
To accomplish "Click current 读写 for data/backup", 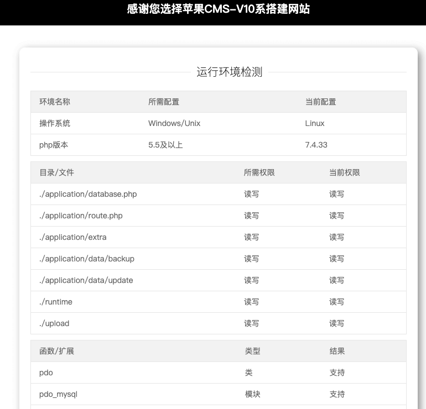I will 337,259.
